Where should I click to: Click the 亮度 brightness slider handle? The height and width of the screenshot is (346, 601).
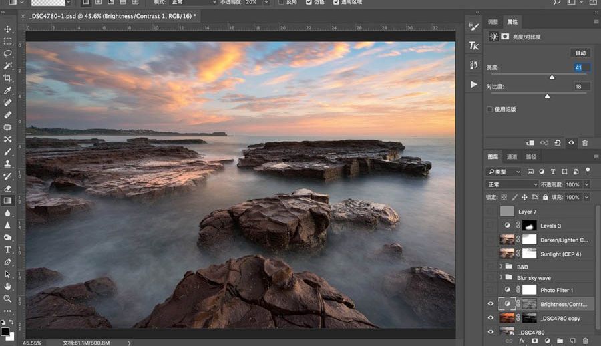point(552,77)
